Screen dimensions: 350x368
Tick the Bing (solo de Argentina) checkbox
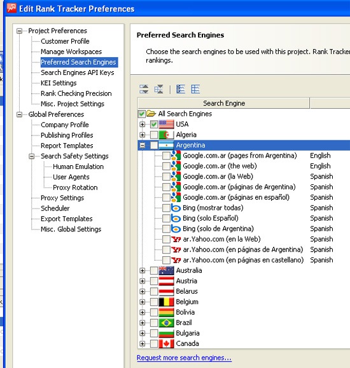pos(166,229)
